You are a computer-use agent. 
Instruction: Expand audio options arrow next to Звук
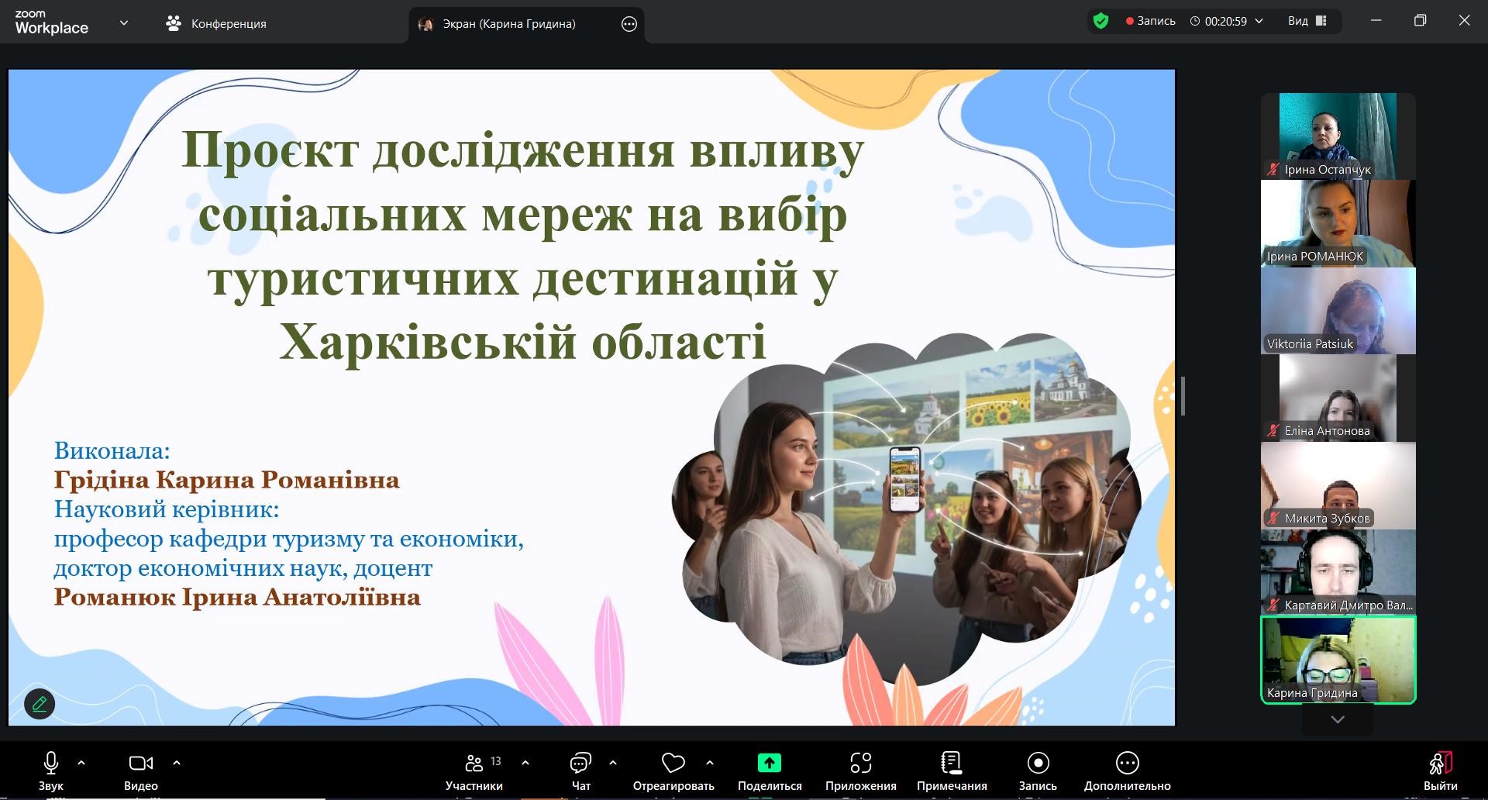[x=81, y=763]
